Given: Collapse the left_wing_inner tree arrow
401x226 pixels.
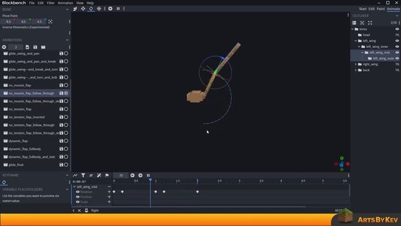Looking at the screenshot, I should 359,46.
